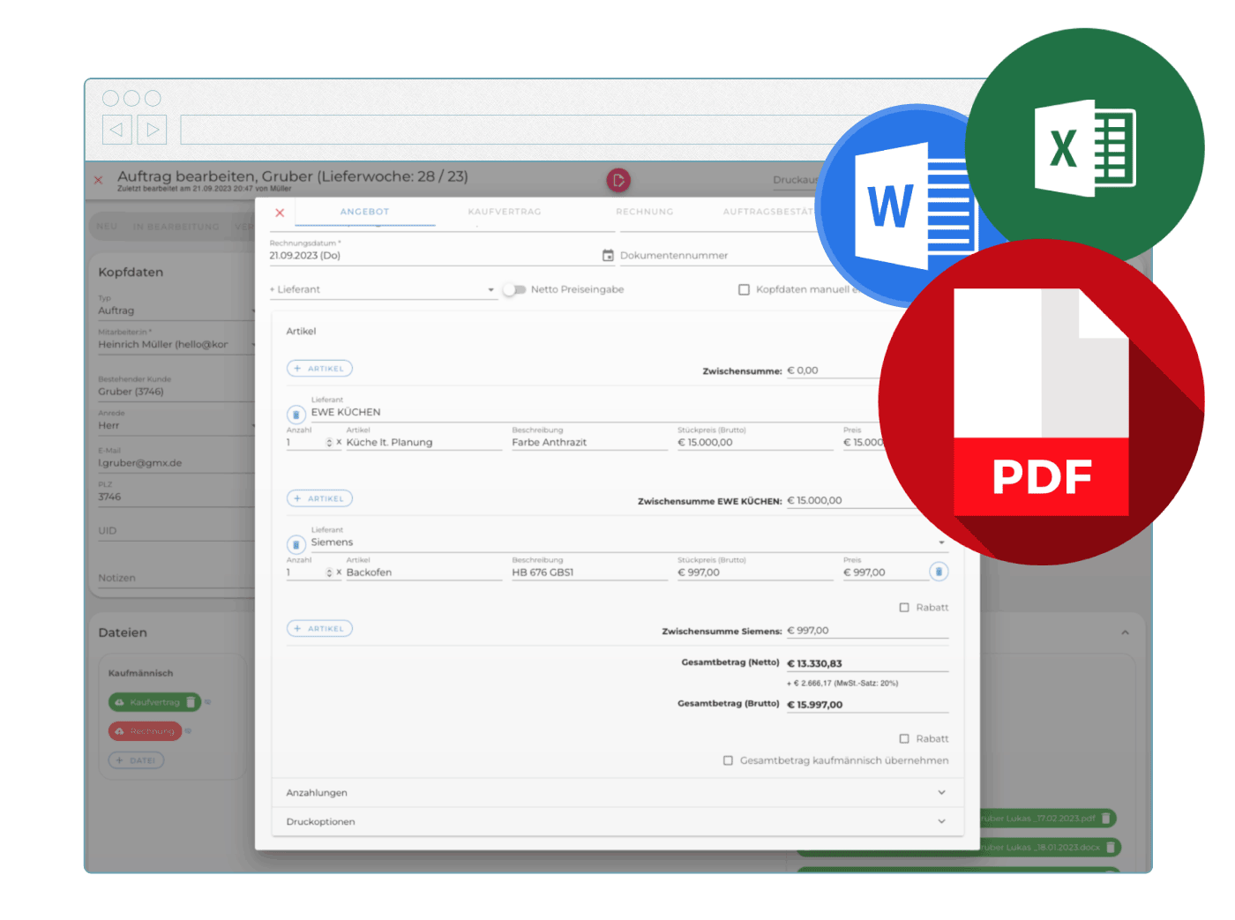
Task: Check Kopfdaten manuell checkbox
Action: click(x=744, y=289)
